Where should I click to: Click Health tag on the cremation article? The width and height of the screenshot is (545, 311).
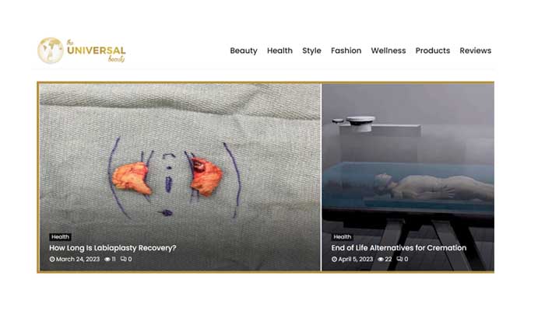point(343,237)
